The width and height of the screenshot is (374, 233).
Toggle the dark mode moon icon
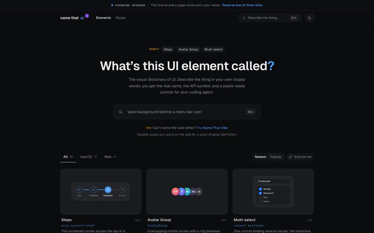point(309,18)
